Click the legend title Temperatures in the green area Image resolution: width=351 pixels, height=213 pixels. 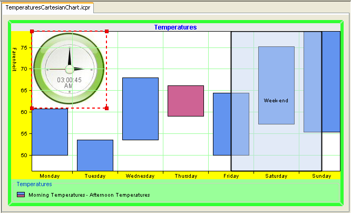point(34,185)
